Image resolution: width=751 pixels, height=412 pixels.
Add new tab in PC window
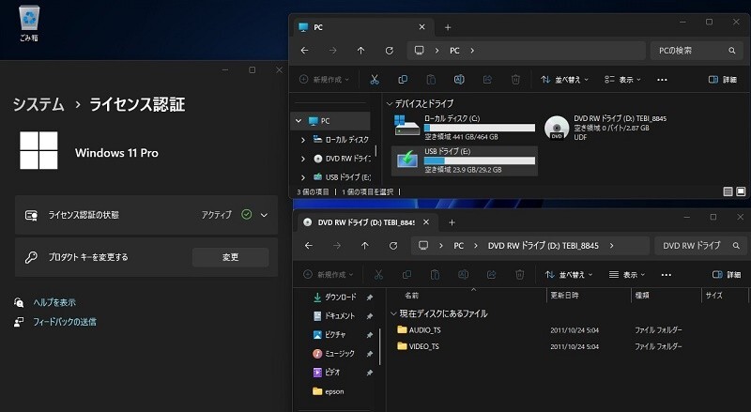click(448, 27)
